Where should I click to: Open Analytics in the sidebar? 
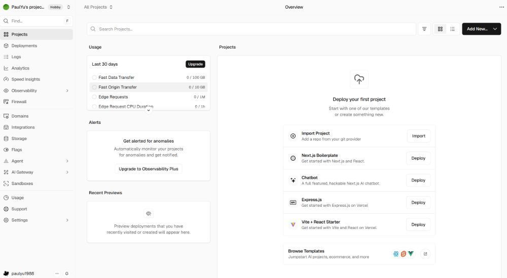click(37, 68)
